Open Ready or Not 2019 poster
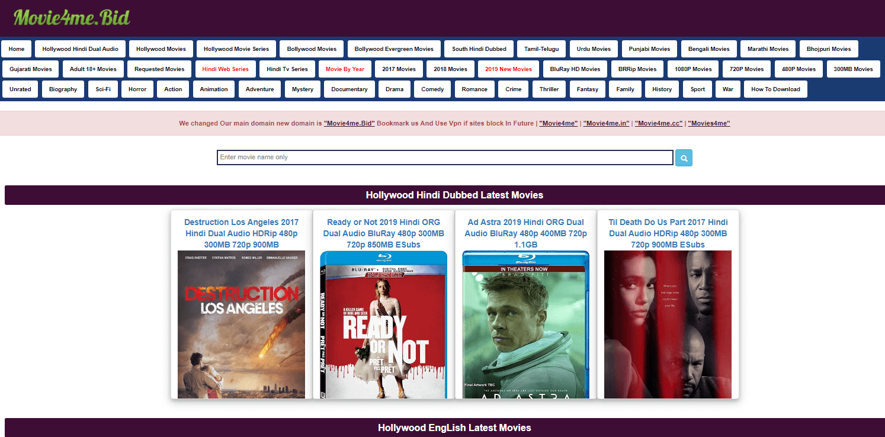The image size is (885, 437). tap(384, 324)
